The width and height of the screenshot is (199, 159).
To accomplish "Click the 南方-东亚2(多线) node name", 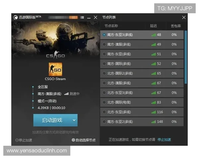I will (x=120, y=122).
